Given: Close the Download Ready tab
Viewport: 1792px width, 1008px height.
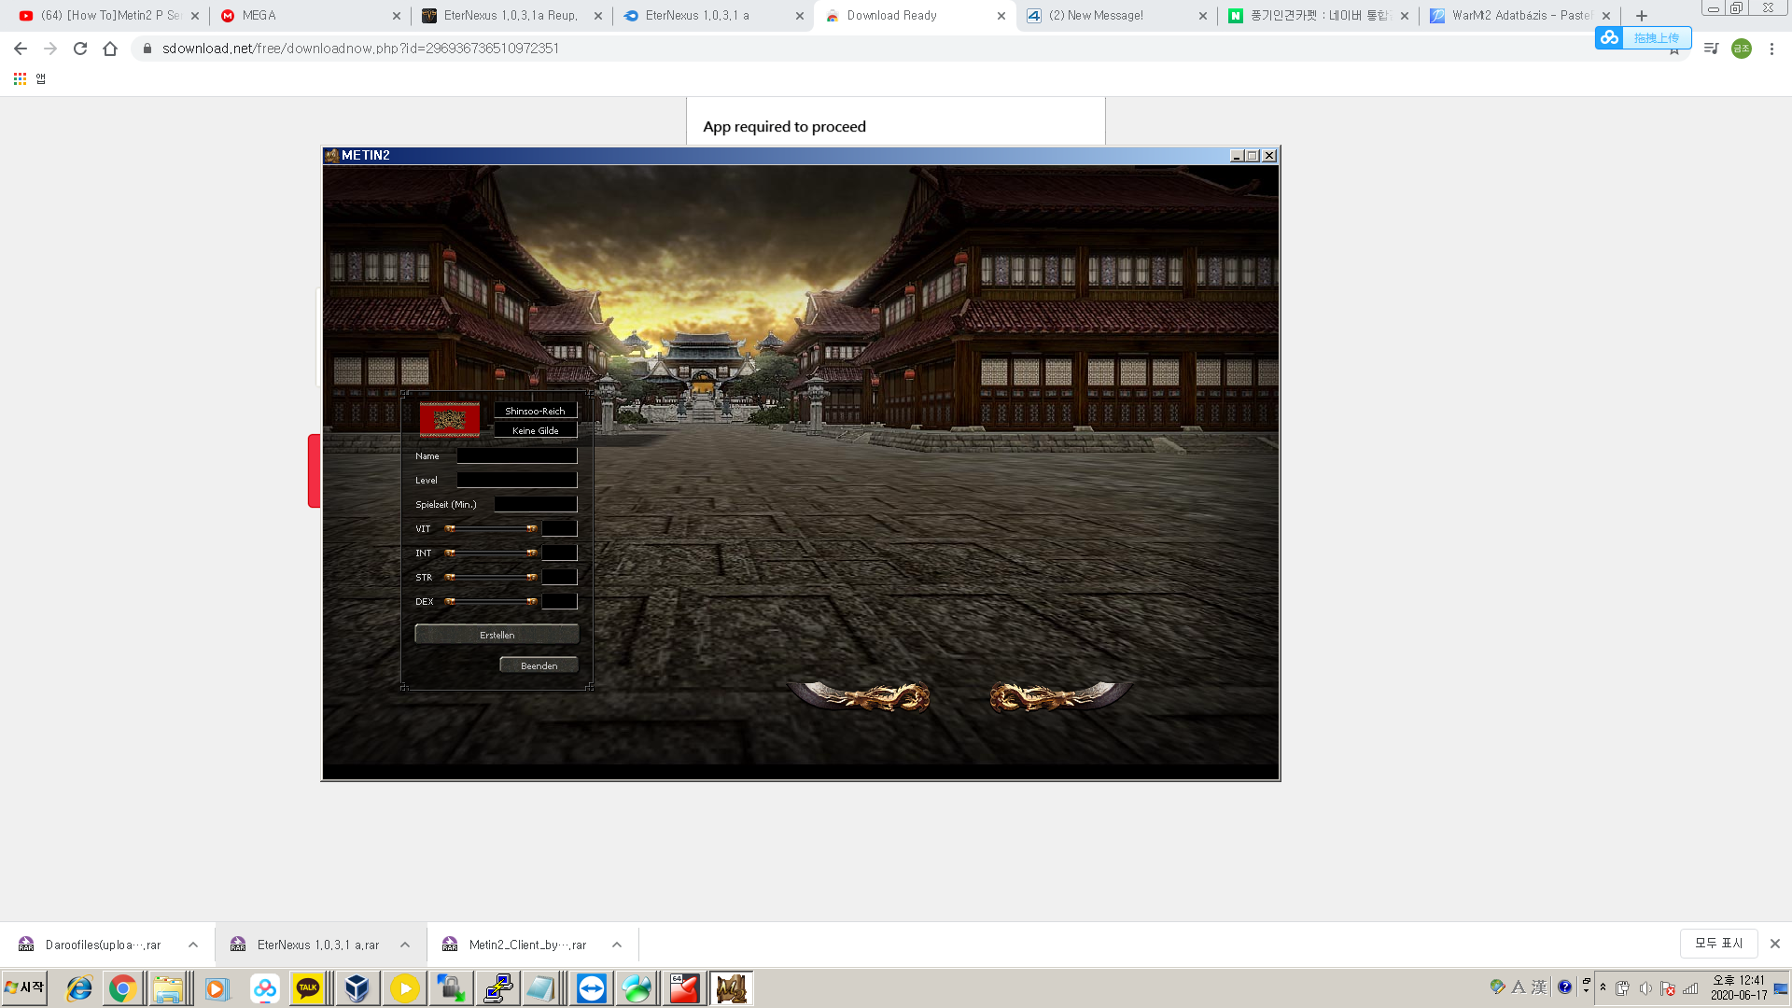Looking at the screenshot, I should (x=1001, y=16).
